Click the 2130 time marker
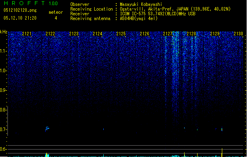247x157 pixels. tap(238, 33)
